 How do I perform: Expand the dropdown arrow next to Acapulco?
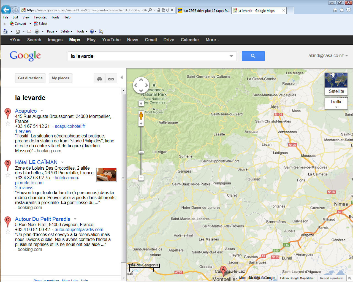click(42, 111)
